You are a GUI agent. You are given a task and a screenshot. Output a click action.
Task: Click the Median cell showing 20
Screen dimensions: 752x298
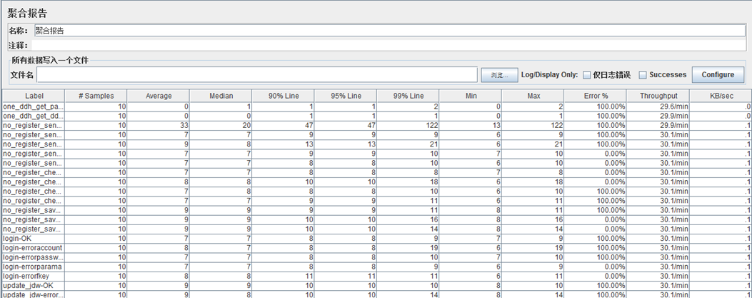(221, 126)
